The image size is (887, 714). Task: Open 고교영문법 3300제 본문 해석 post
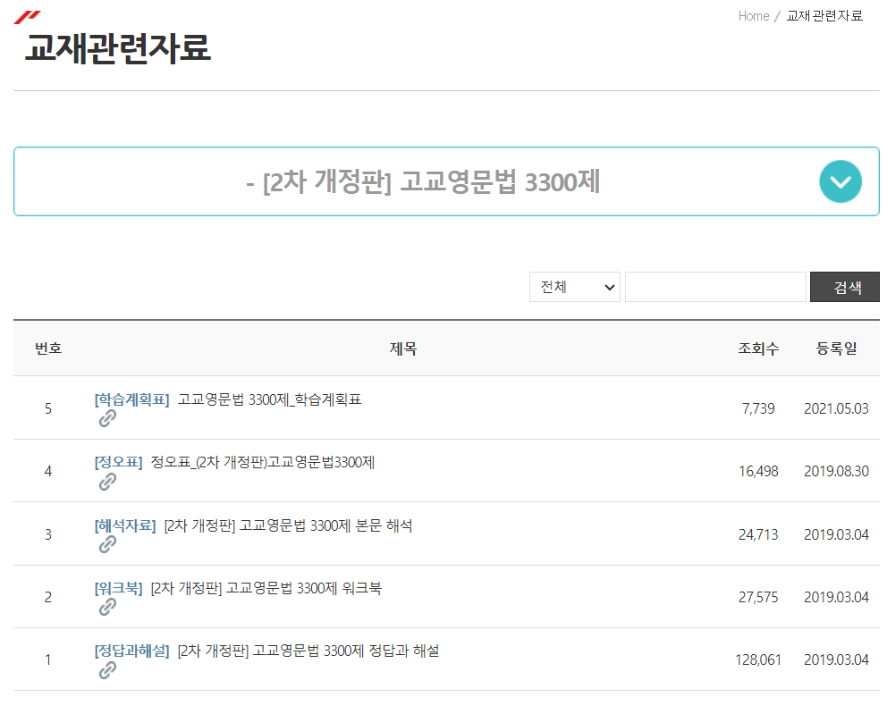coord(288,525)
